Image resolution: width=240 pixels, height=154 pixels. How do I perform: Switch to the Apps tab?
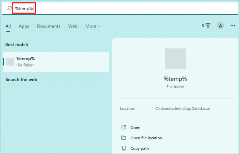[x=24, y=26]
